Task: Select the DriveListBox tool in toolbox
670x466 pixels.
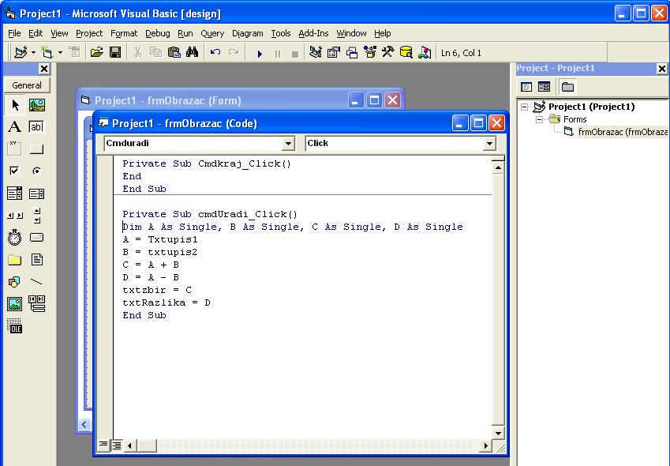Action: point(37,237)
